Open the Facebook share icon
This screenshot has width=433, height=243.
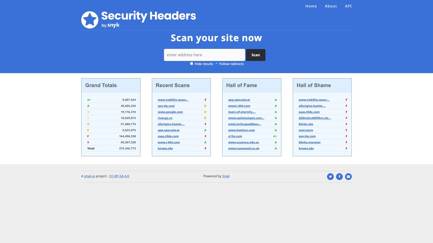[x=339, y=177]
